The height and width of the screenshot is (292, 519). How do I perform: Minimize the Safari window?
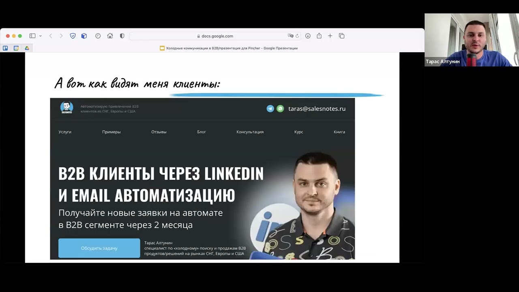coord(14,36)
